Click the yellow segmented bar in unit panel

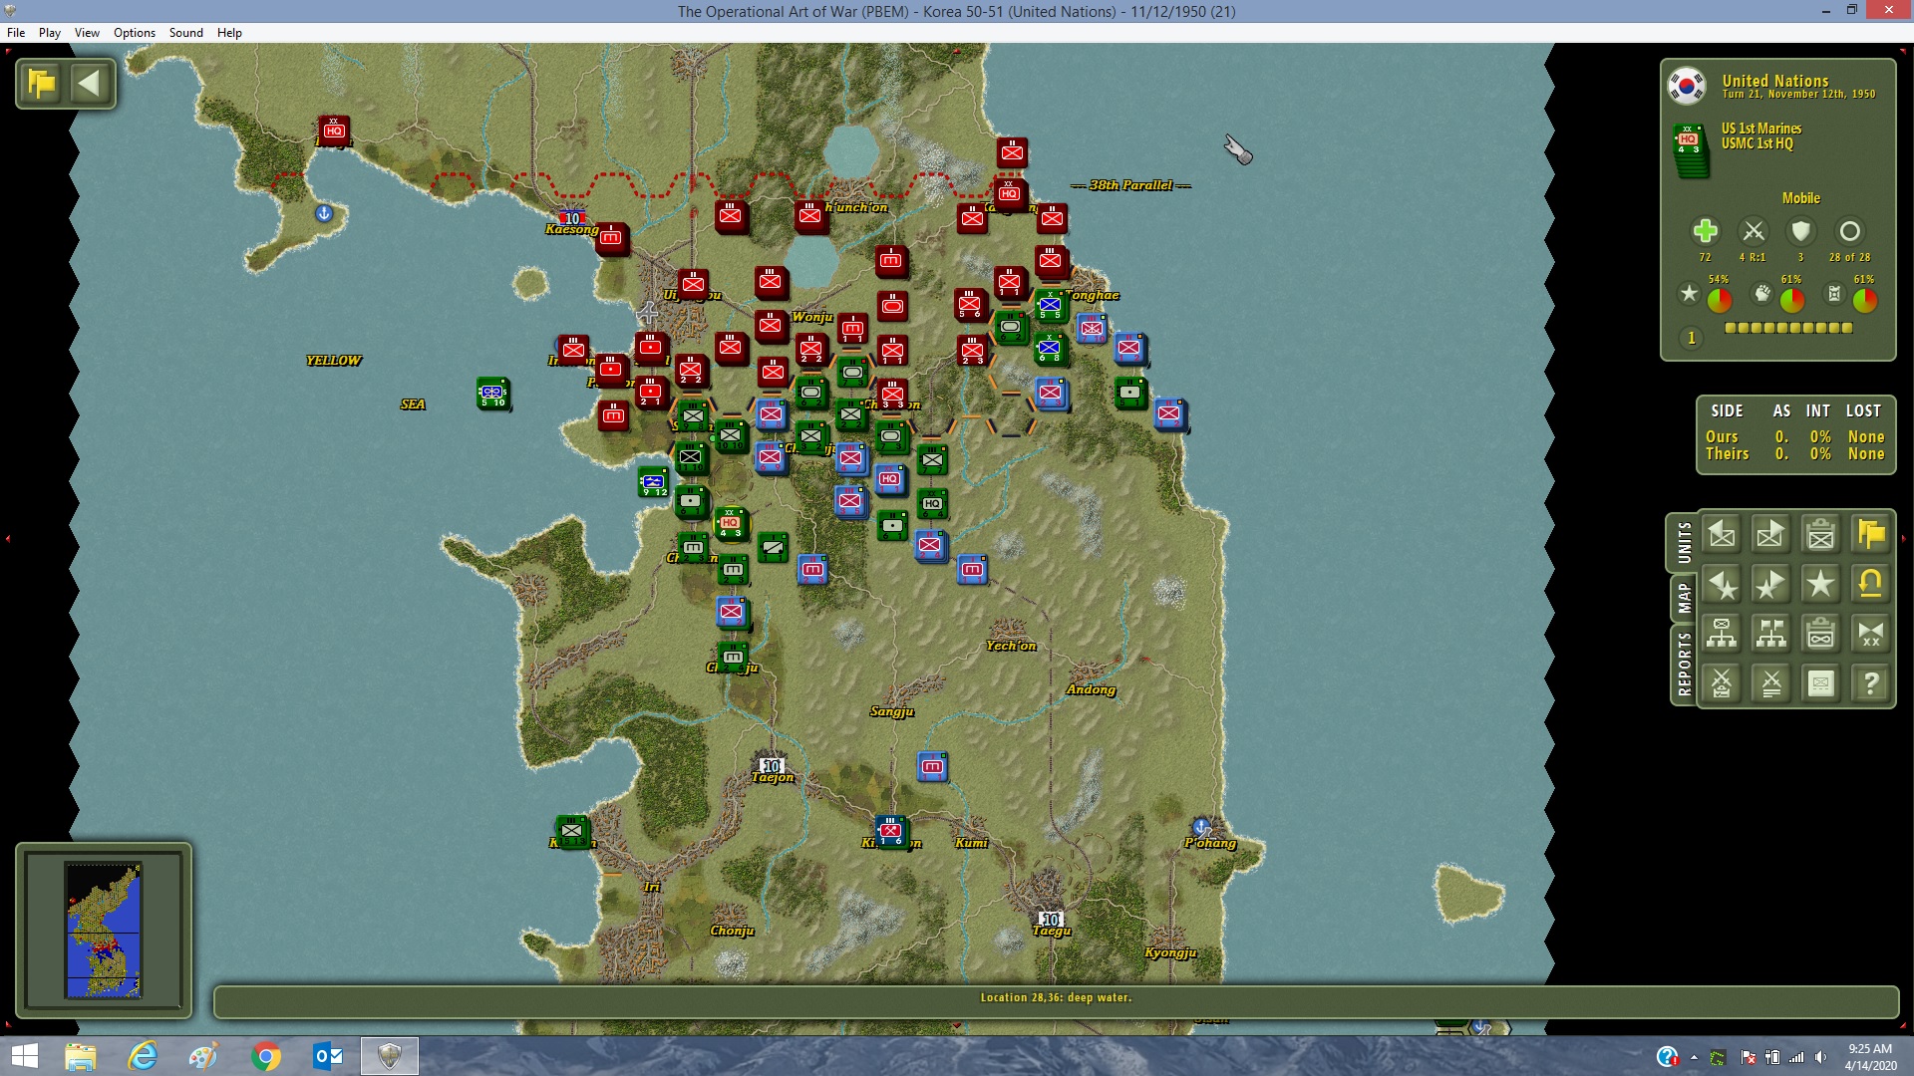point(1788,328)
